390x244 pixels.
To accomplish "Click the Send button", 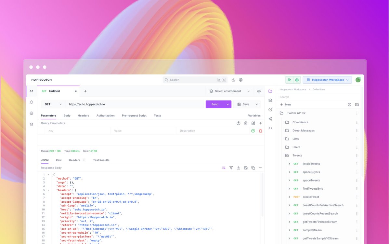I will pyautogui.click(x=215, y=104).
